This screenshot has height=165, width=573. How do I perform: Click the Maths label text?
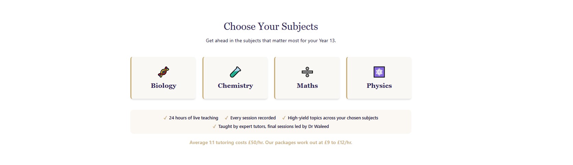coord(307,85)
